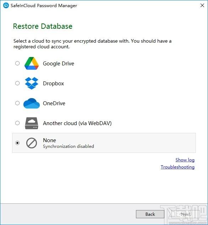Click the None prohibited-circle icon
This screenshot has height=225, width=208.
pos(32,143)
